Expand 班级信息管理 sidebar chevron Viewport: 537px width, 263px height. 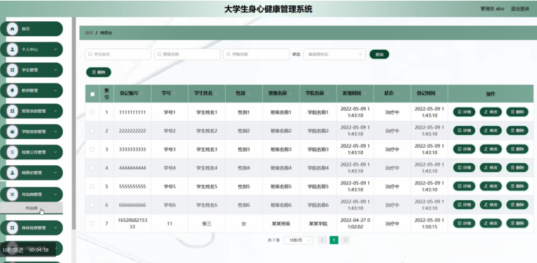(56, 111)
